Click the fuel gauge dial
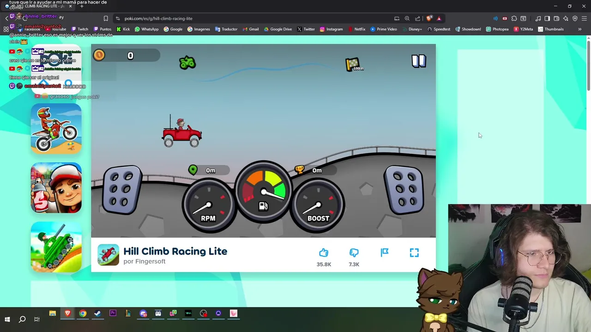591x332 pixels. click(x=264, y=193)
